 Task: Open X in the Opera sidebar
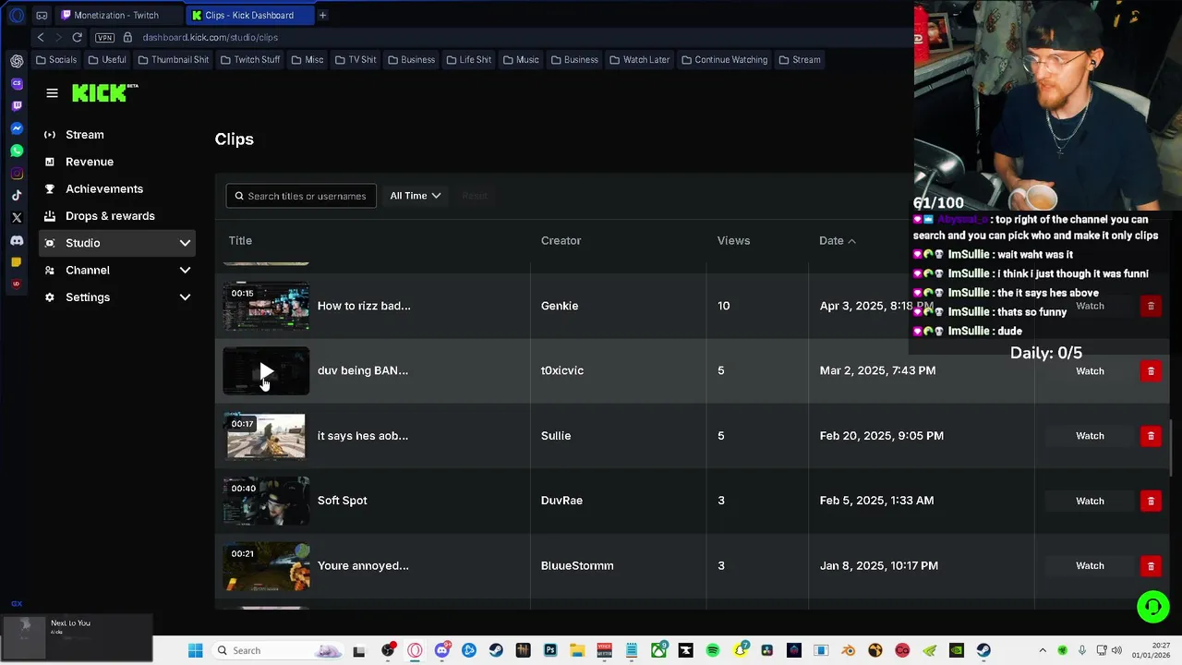point(17,218)
